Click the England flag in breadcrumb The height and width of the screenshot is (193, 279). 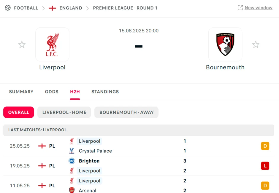(x=52, y=8)
